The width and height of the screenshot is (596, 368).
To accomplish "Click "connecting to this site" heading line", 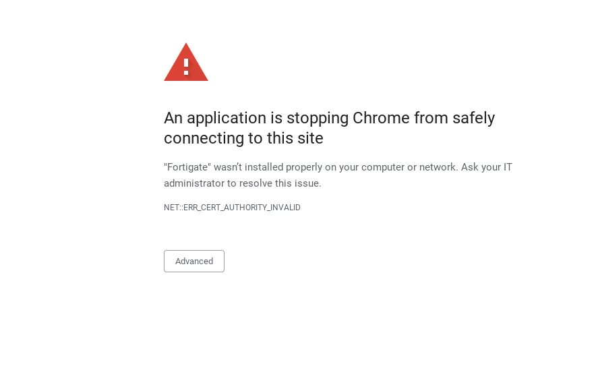I will [243, 138].
